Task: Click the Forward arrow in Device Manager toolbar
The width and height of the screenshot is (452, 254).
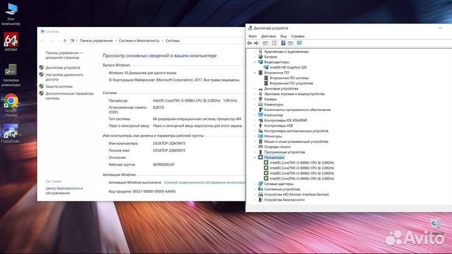Action: point(256,43)
